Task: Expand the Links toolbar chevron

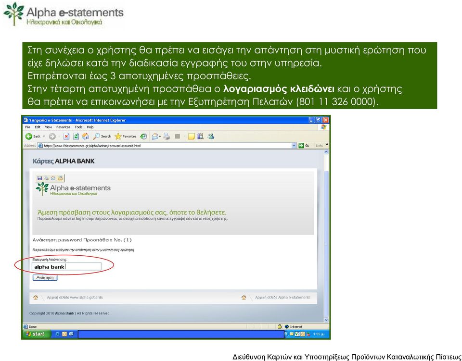Action: [x=326, y=145]
